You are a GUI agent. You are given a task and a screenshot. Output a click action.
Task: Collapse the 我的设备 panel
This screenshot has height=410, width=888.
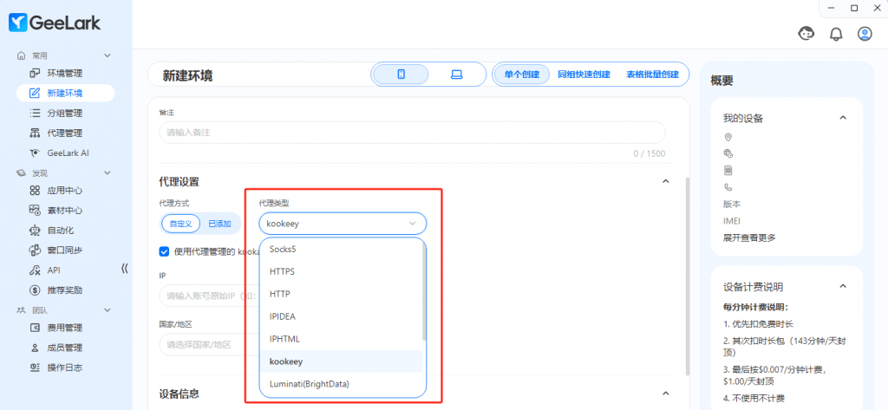pos(842,118)
